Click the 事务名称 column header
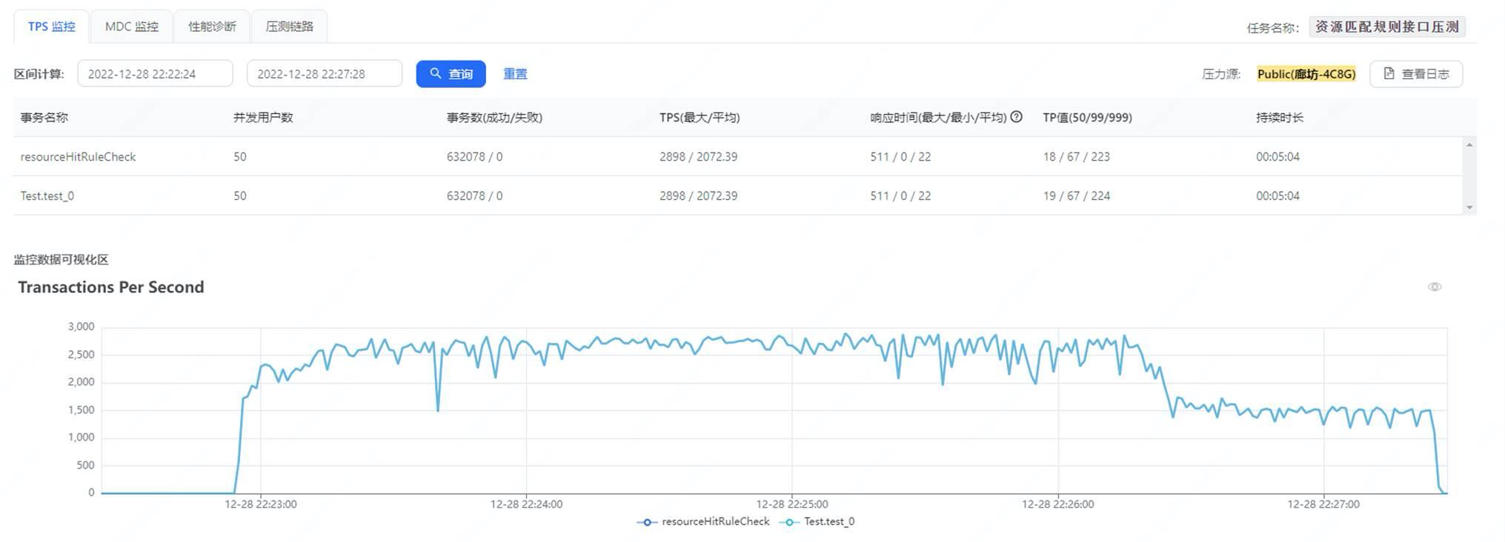This screenshot has width=1505, height=542. [x=44, y=118]
